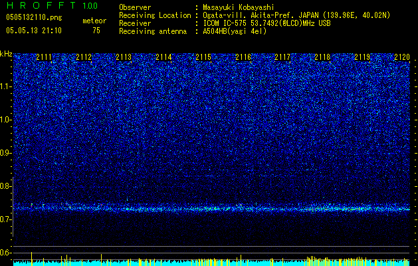Click the 2119 time marker
This screenshot has width=418, height=266.
[x=362, y=57]
